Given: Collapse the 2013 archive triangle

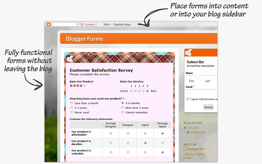Looking at the screenshot, I should pos(185,128).
